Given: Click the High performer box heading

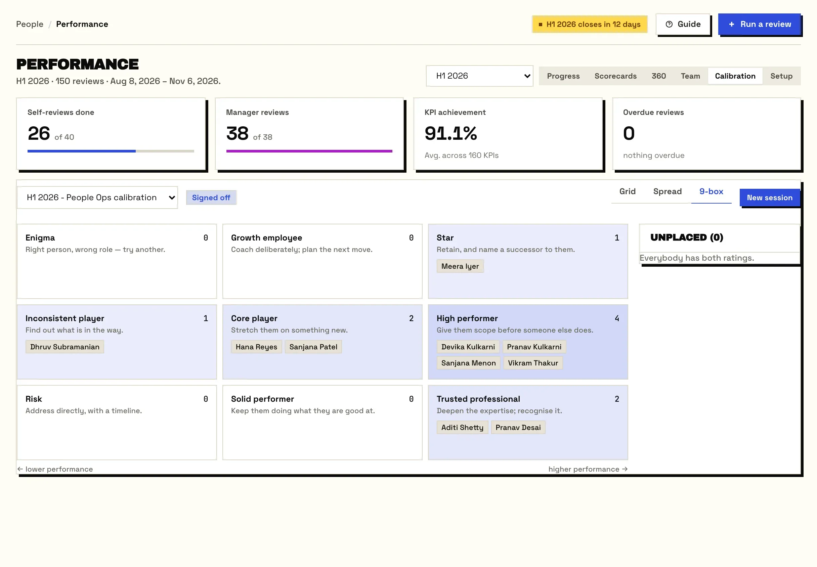Looking at the screenshot, I should (467, 318).
